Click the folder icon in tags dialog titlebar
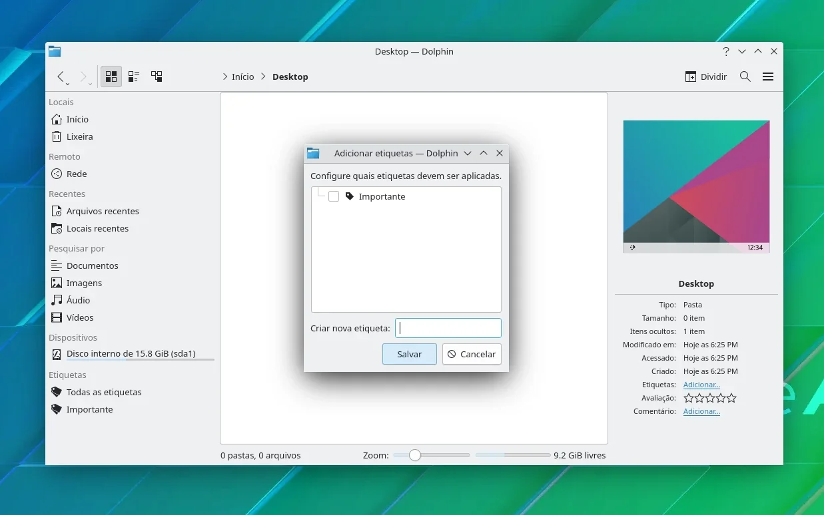Viewport: 824px width, 515px height. click(x=313, y=153)
